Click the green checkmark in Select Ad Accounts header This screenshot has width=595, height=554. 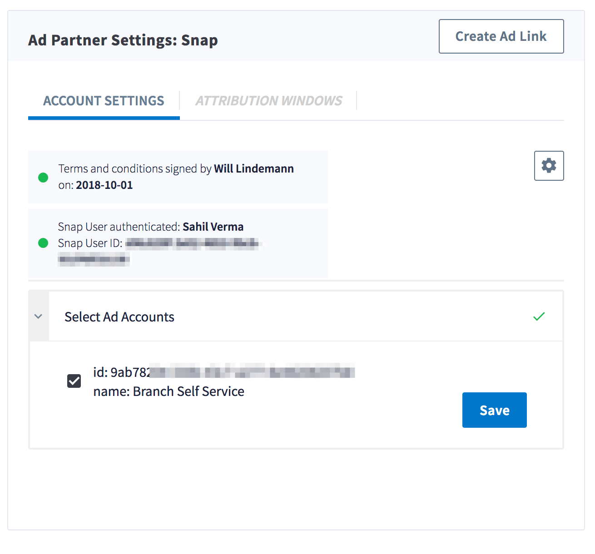coord(539,316)
